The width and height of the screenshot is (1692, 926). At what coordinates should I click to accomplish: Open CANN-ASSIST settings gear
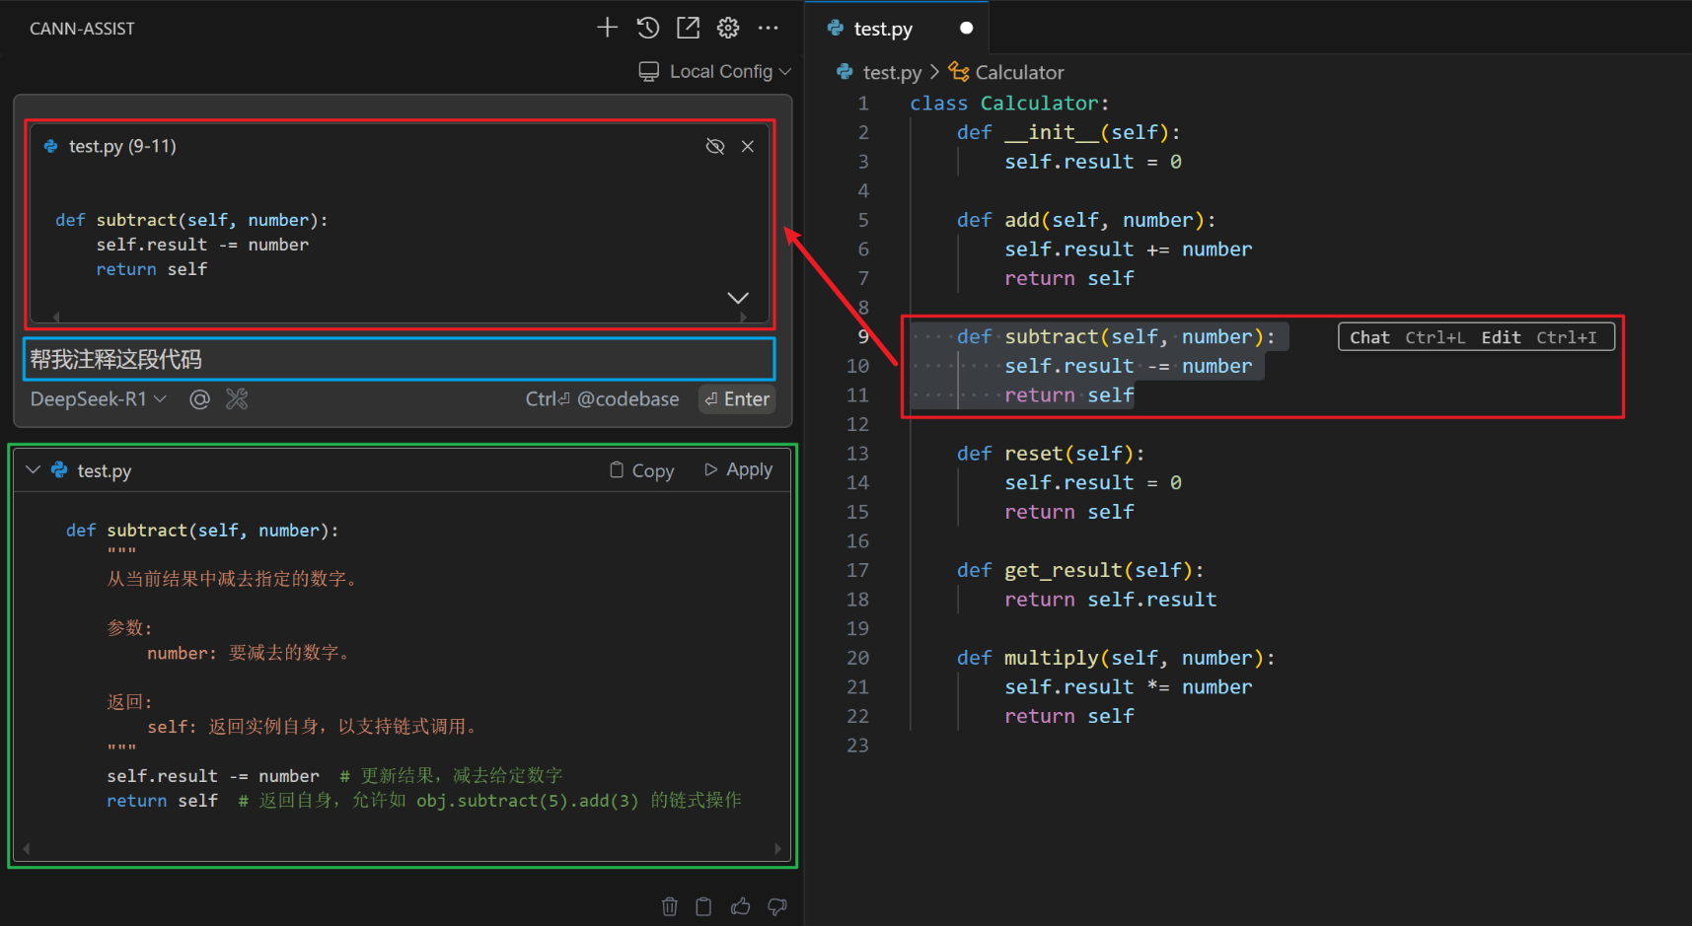click(x=728, y=28)
